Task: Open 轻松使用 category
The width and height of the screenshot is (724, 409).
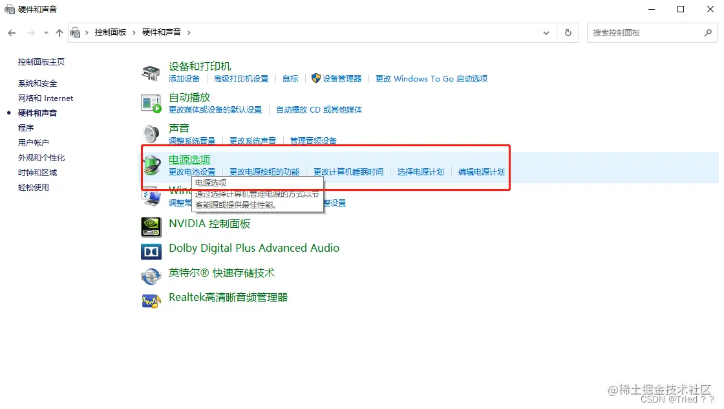Action: (33, 187)
